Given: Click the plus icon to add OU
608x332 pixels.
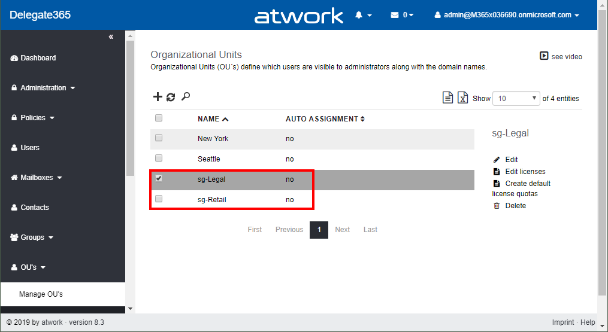Looking at the screenshot, I should (158, 97).
